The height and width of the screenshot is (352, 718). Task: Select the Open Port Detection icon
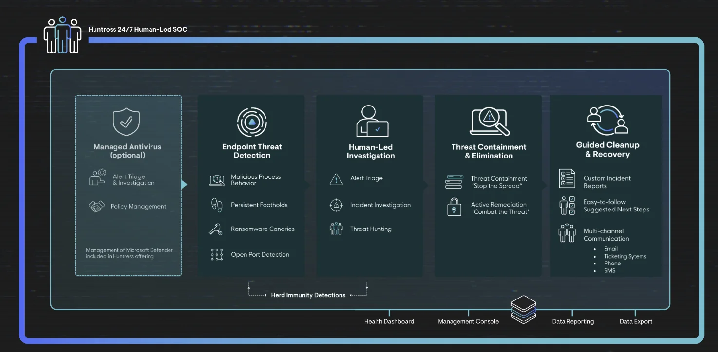(217, 254)
